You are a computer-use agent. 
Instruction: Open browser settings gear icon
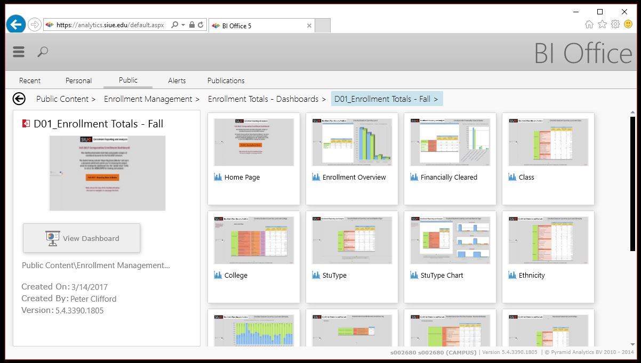[x=615, y=25]
